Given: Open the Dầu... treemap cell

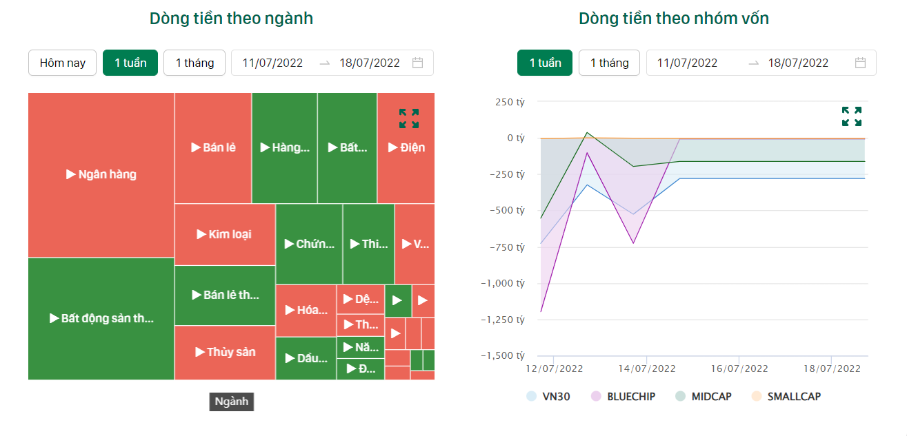Looking at the screenshot, I should coord(306,358).
